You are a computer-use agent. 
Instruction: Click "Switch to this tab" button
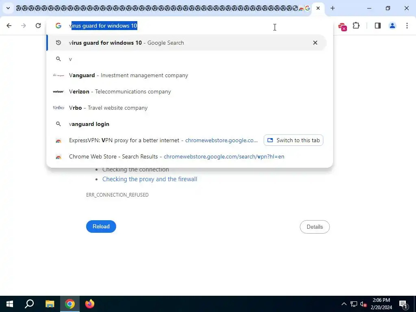(x=293, y=140)
